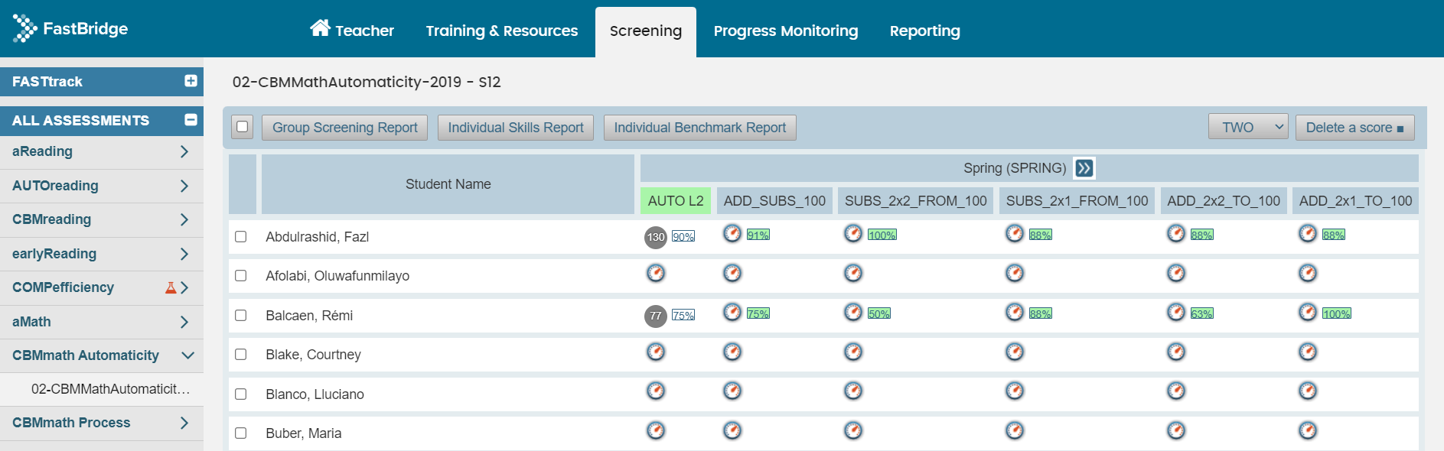Image resolution: width=1444 pixels, height=451 pixels.
Task: Open the TWO grade dropdown
Action: (1247, 127)
